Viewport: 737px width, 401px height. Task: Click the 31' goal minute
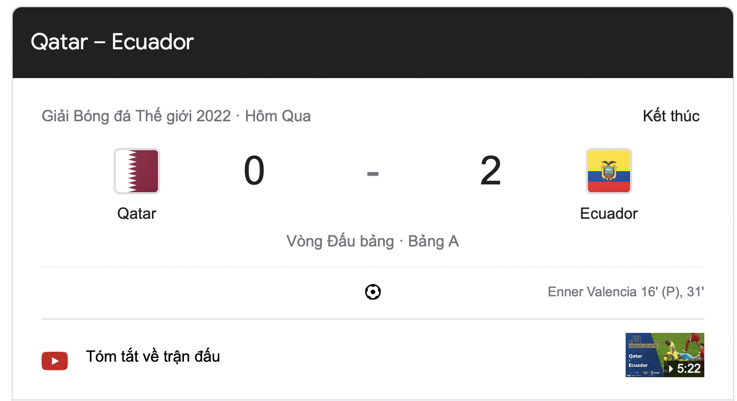(695, 292)
